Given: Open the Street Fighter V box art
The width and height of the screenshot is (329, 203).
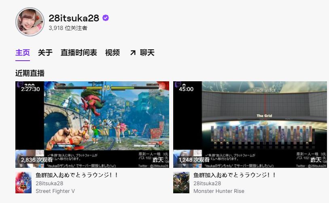Looking at the screenshot, I should click(x=23, y=182).
